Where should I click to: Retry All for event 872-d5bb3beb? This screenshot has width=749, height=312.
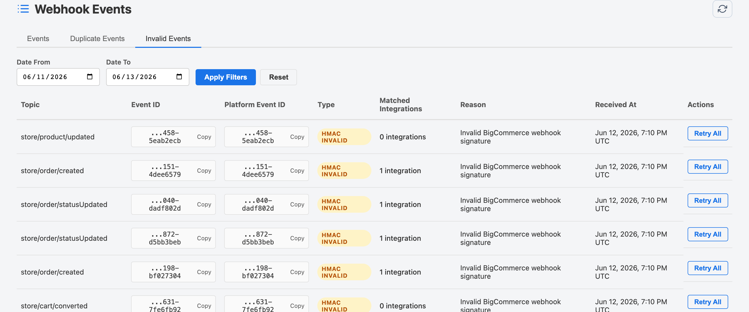click(707, 234)
